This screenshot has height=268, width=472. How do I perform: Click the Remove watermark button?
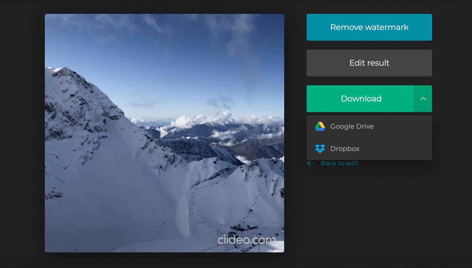(369, 27)
